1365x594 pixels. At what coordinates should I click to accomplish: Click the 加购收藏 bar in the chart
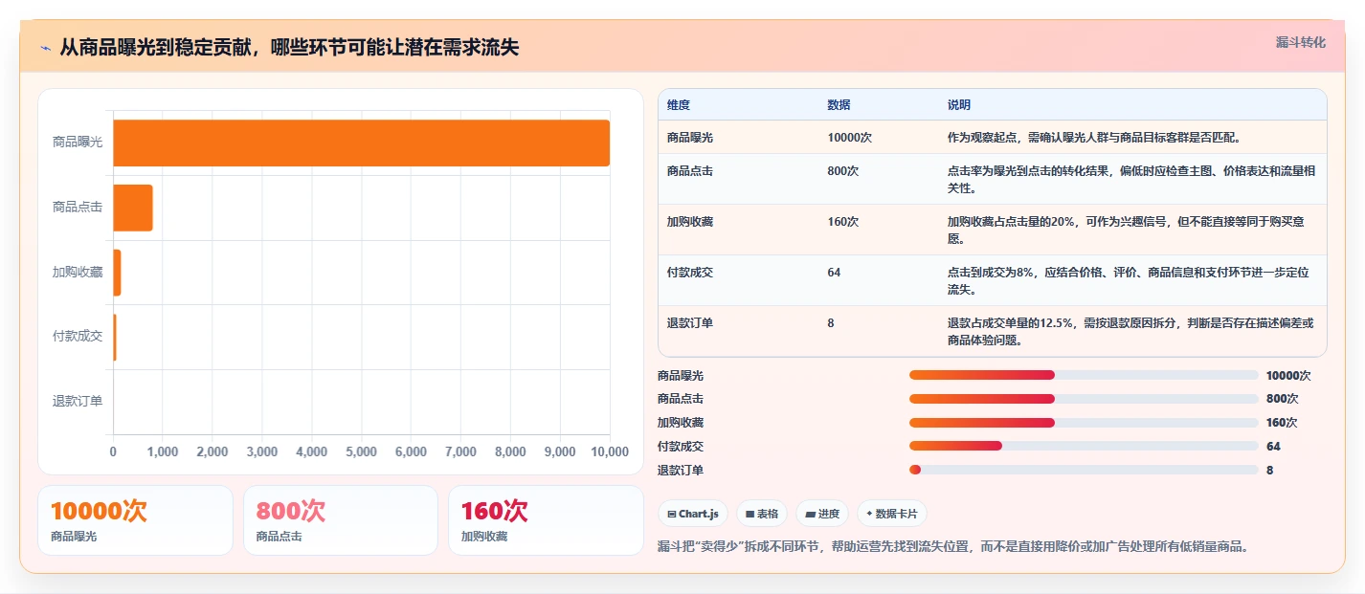point(118,273)
